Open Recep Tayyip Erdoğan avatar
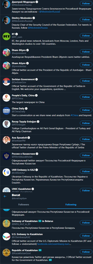 (x=6, y=124)
